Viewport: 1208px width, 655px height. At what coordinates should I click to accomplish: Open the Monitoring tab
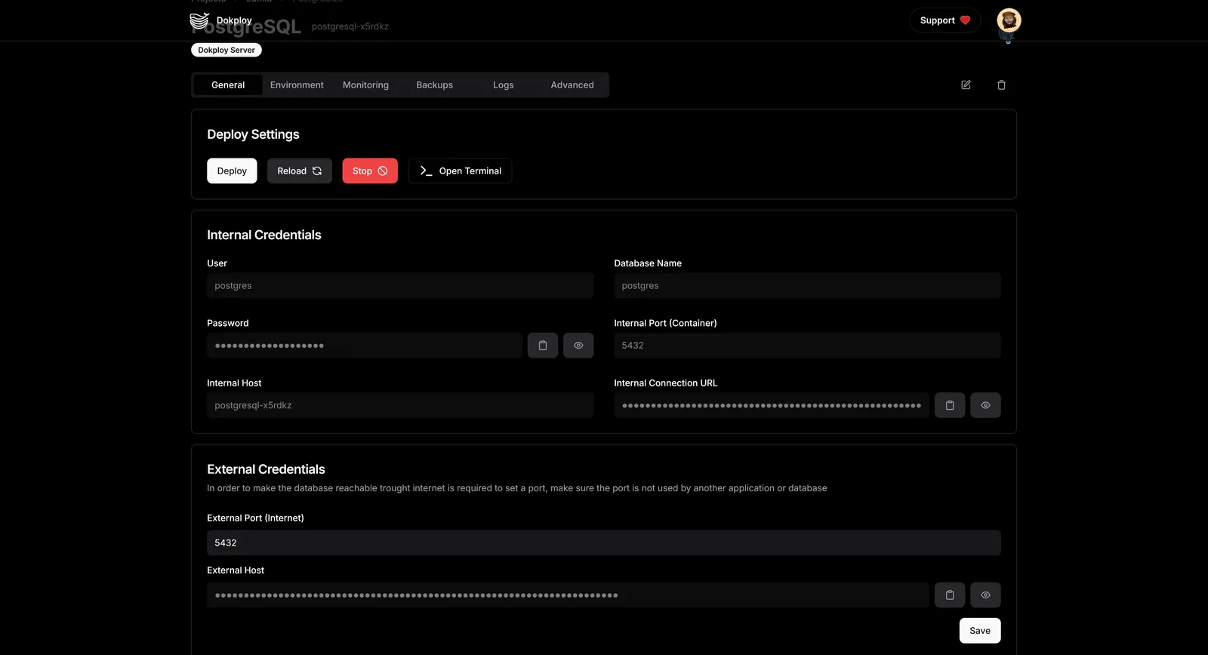pyautogui.click(x=365, y=85)
